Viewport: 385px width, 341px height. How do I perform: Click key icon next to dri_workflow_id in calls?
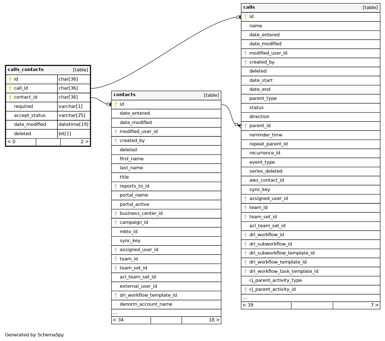tap(245, 235)
